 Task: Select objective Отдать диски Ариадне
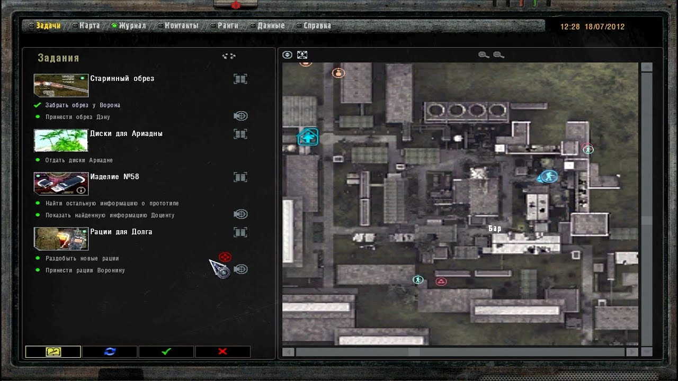[79, 160]
